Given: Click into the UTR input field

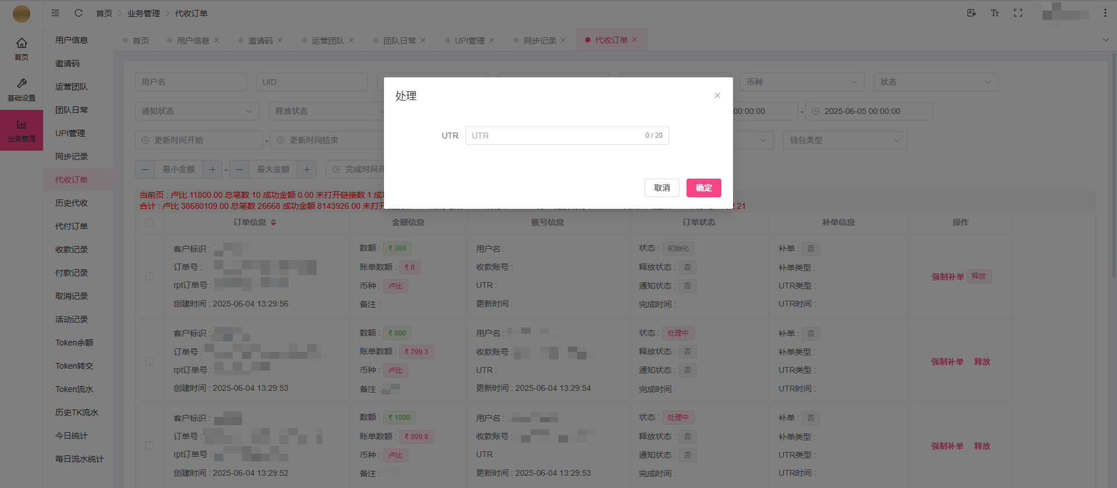Looking at the screenshot, I should click(x=556, y=136).
